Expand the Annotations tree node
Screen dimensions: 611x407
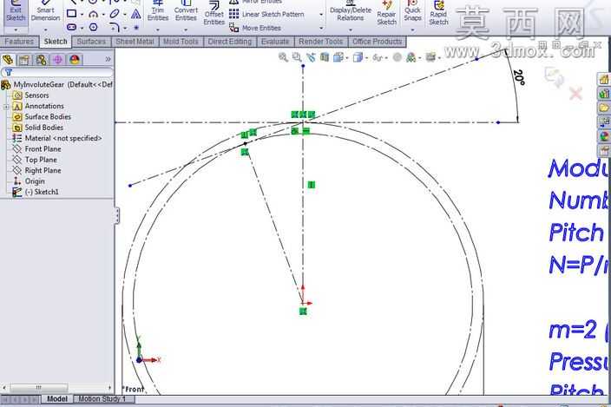click(6, 107)
